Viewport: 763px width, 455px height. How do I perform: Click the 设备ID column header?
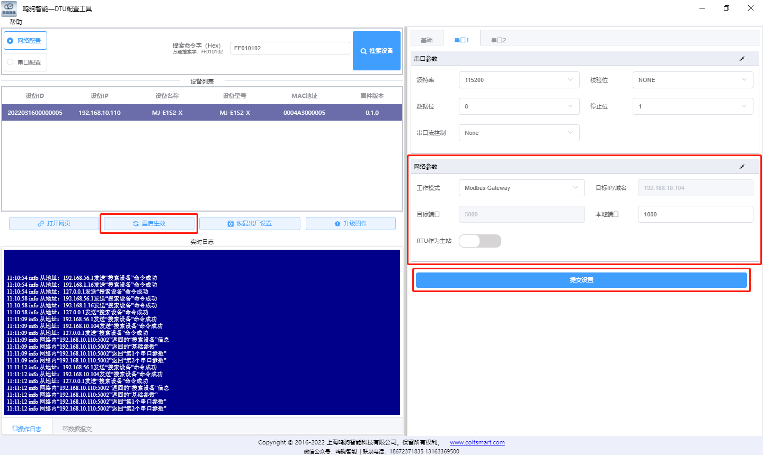pyautogui.click(x=35, y=96)
